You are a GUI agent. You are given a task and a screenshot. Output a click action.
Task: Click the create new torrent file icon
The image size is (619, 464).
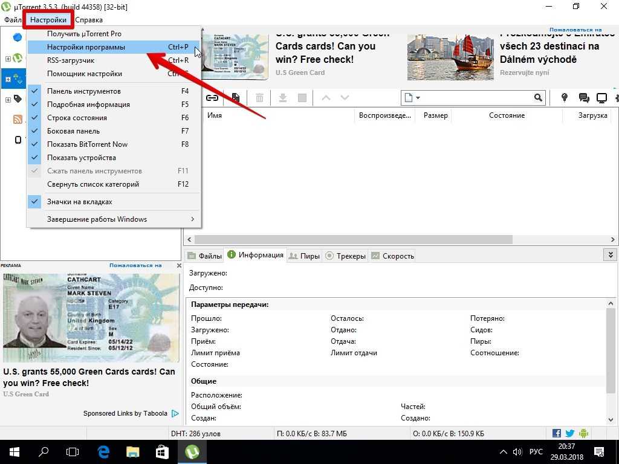point(235,98)
